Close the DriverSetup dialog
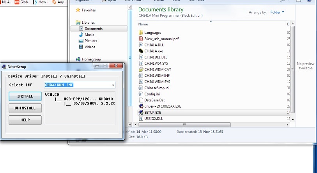Image resolution: width=317 pixels, height=173 pixels. [x=116, y=65]
